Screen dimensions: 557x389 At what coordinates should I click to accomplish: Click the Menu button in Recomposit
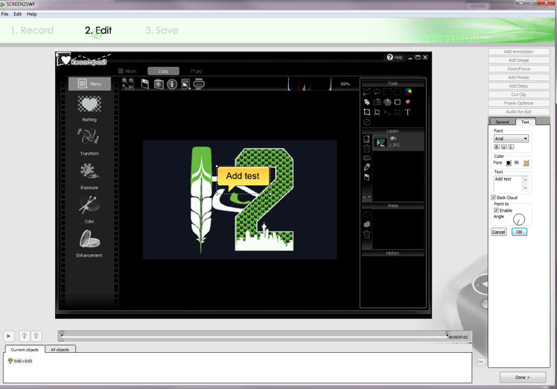click(x=90, y=84)
